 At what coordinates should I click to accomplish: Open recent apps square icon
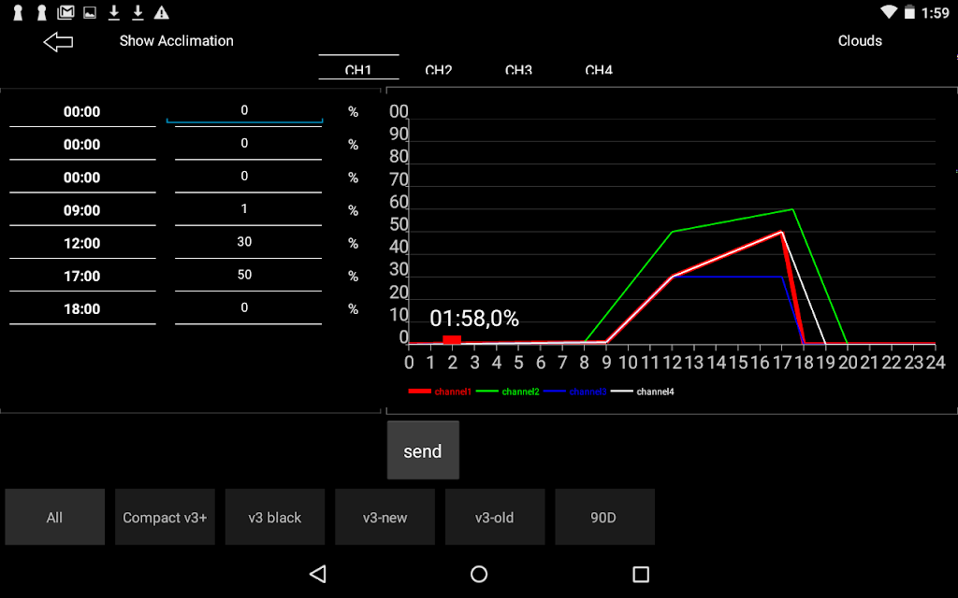(640, 575)
